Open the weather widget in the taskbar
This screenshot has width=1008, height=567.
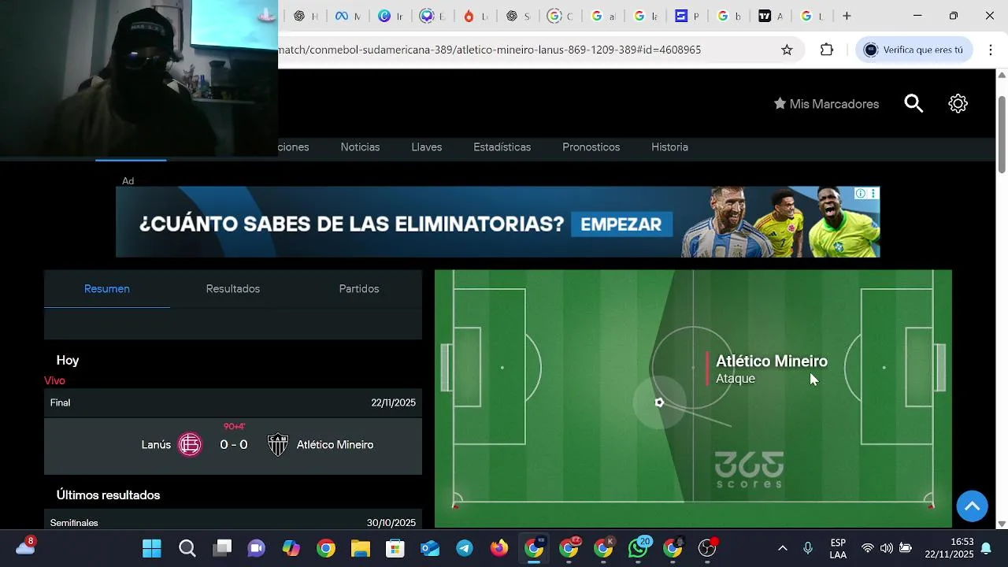click(x=25, y=546)
